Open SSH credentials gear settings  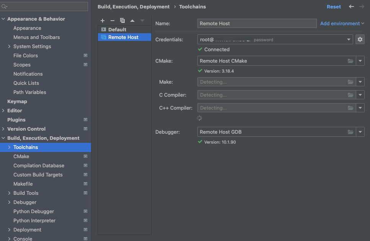pos(360,39)
